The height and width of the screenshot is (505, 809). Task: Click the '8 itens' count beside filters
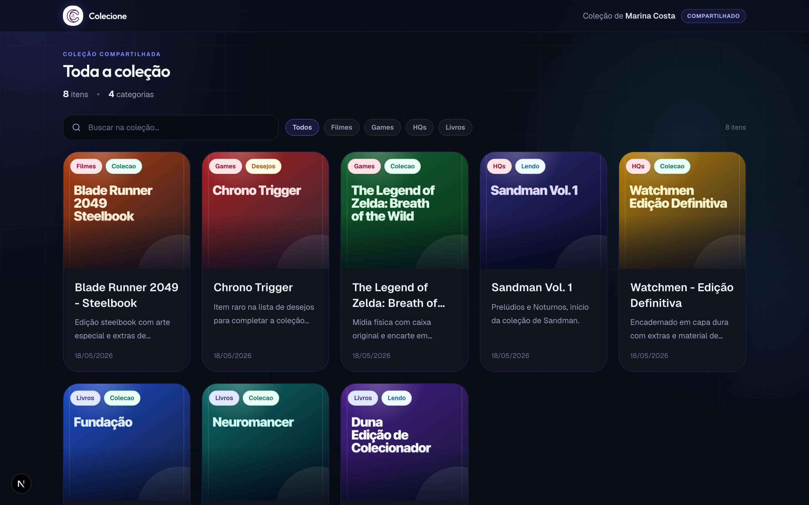pos(735,127)
